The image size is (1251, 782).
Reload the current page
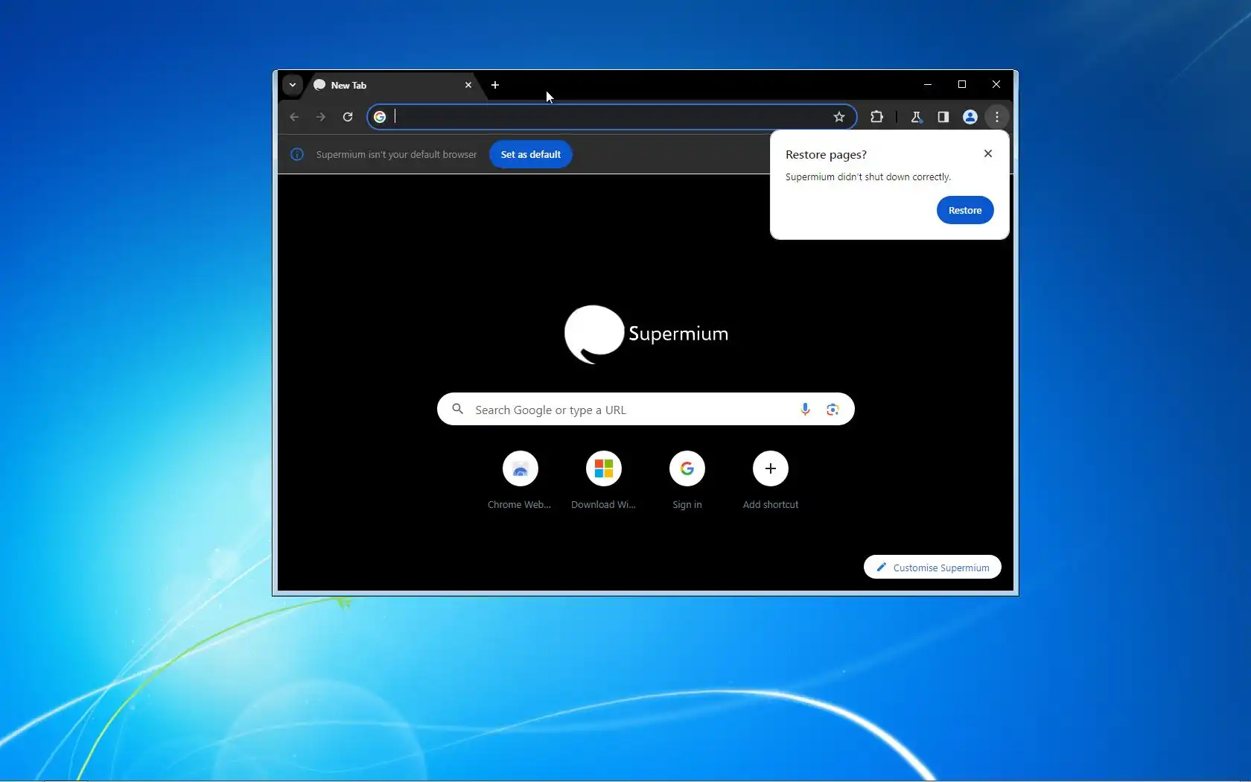(x=348, y=117)
